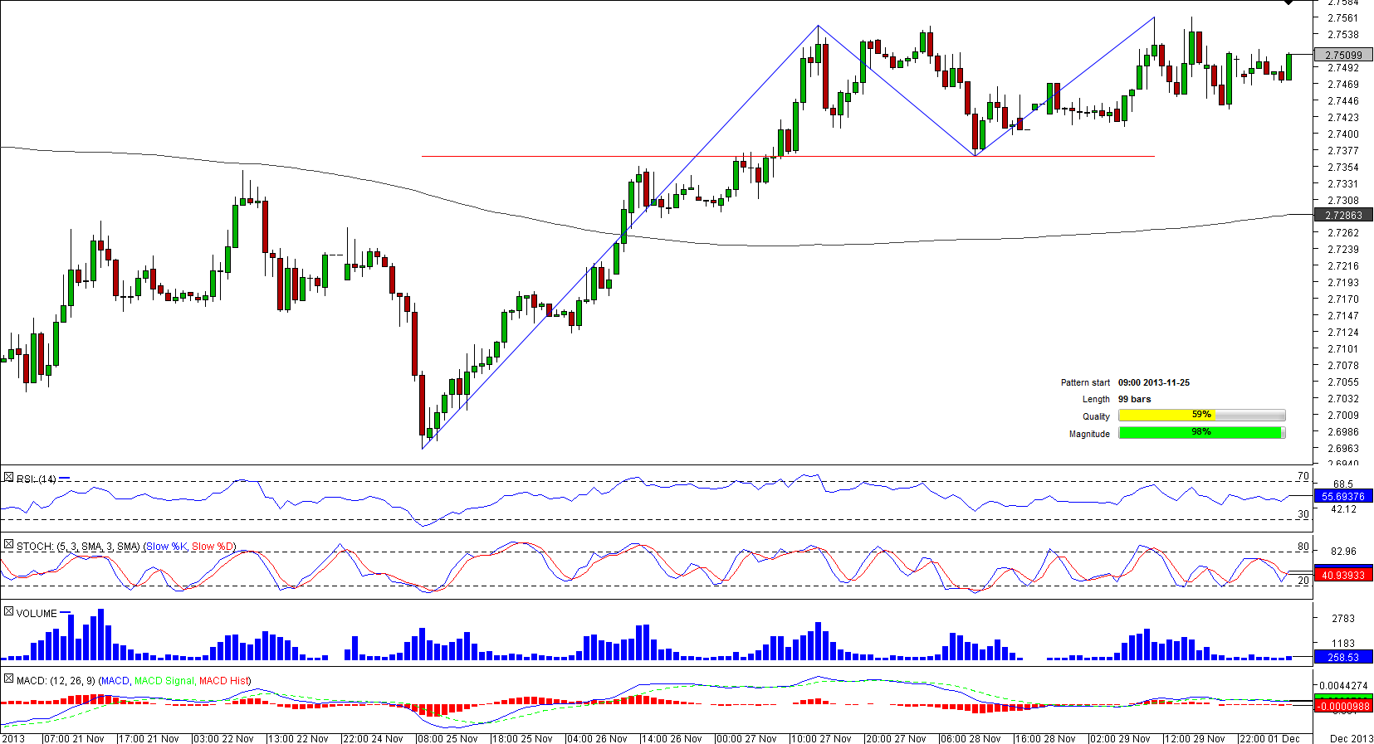Click the moving average value label 2.72863
Image resolution: width=1374 pixels, height=744 pixels.
click(1343, 216)
